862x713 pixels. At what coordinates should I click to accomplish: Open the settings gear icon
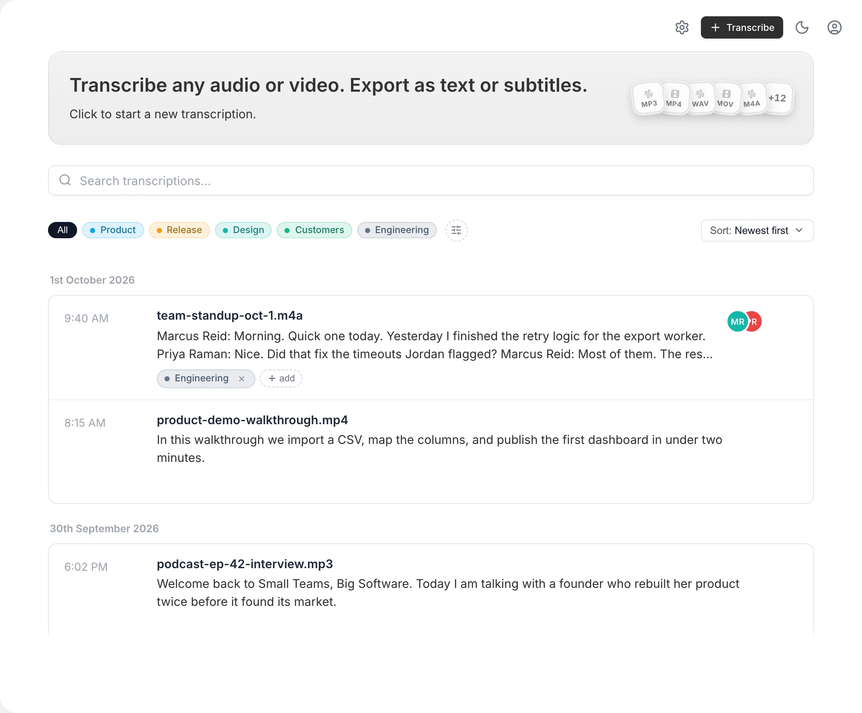pos(682,27)
